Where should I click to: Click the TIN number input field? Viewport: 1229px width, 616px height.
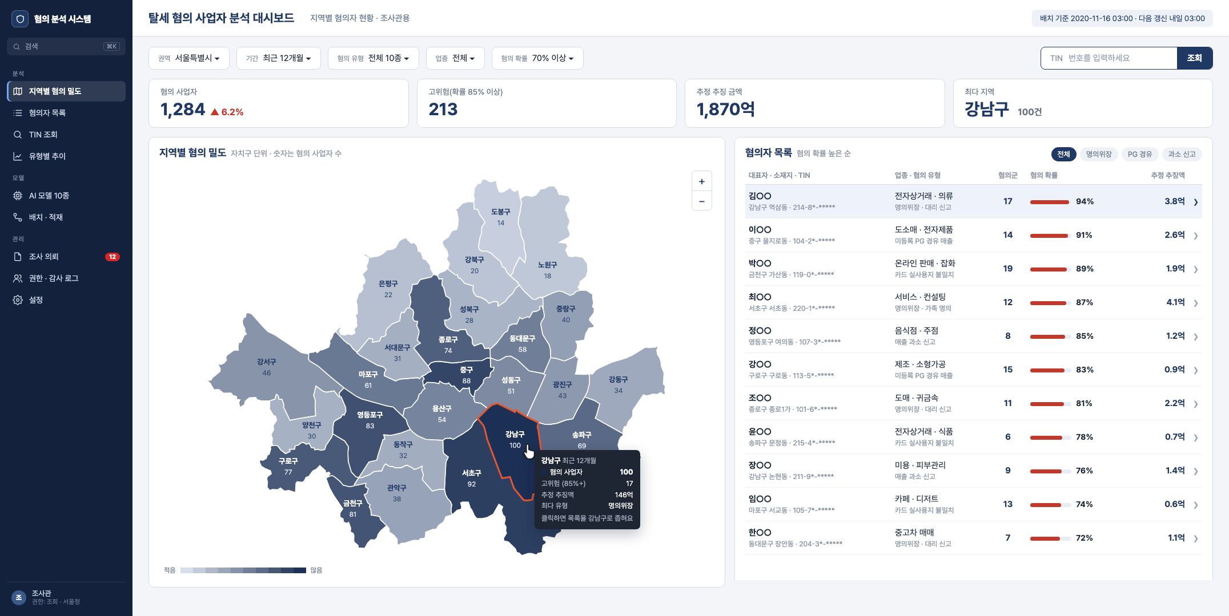coord(1109,58)
